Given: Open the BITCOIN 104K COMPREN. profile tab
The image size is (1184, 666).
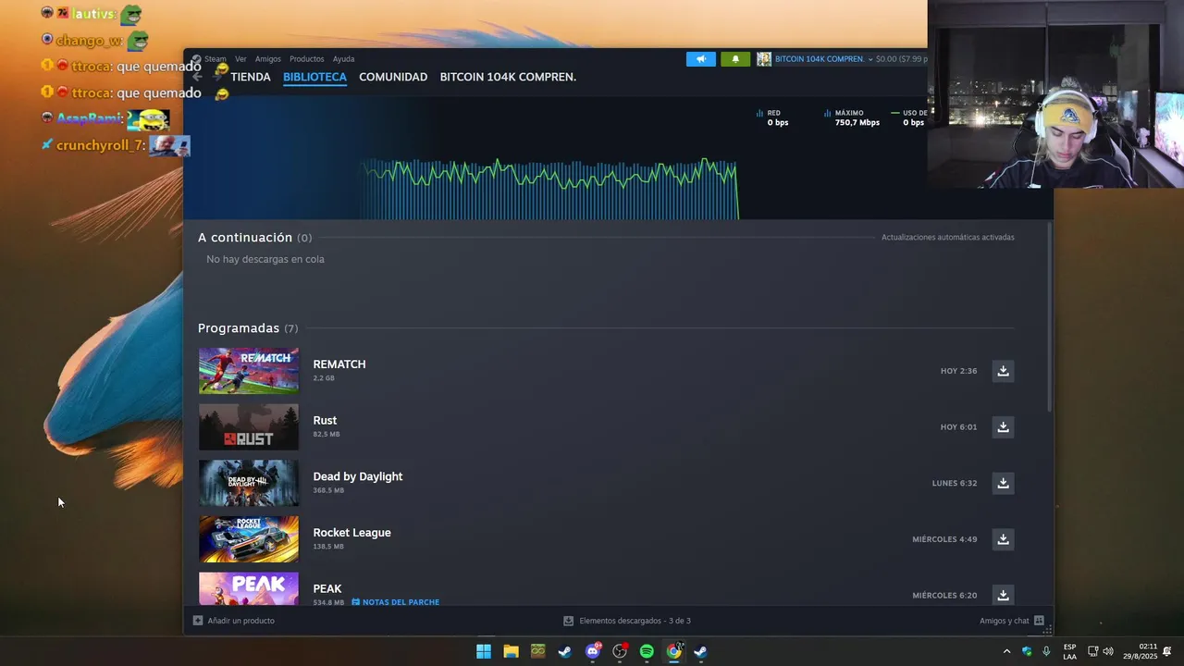Looking at the screenshot, I should (508, 77).
